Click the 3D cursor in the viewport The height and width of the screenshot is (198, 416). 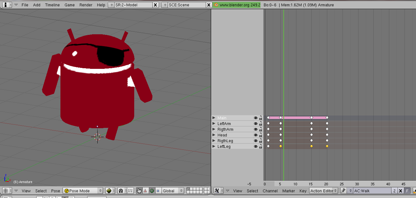pyautogui.click(x=97, y=137)
